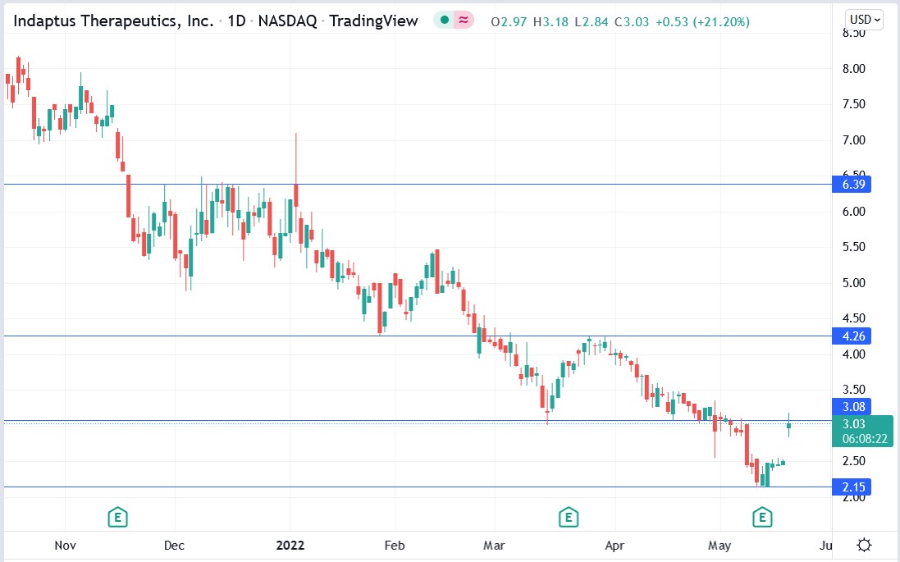Click the Feb date on time axis

tap(395, 546)
